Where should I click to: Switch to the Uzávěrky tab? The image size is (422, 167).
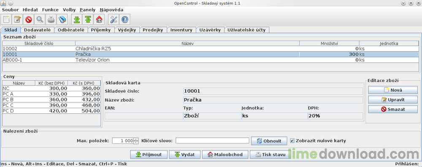[210, 30]
